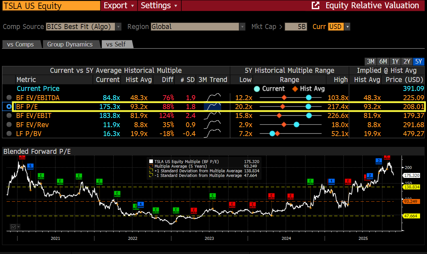Click the 93.249 orange axis label
This screenshot has height=254, width=427.
pos(411,201)
